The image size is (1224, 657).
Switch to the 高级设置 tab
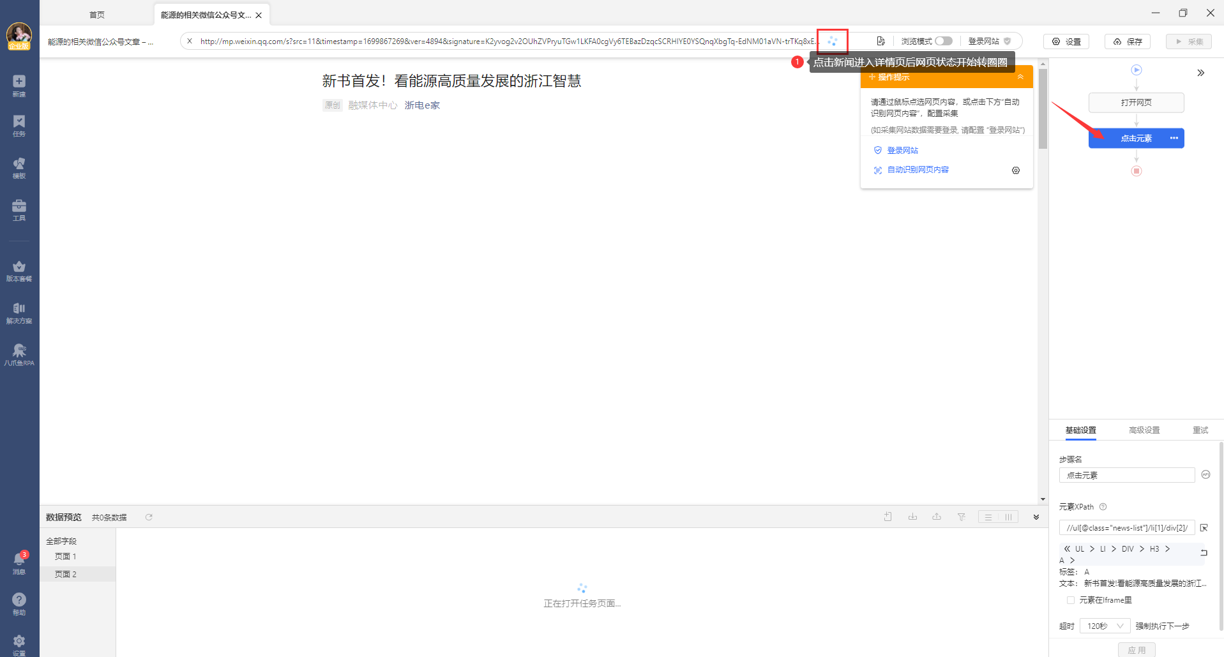(1144, 430)
